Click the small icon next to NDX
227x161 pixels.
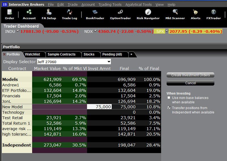(x=96, y=31)
